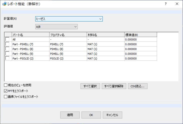Enable 現在のビューを使用 option

click(x=5, y=85)
